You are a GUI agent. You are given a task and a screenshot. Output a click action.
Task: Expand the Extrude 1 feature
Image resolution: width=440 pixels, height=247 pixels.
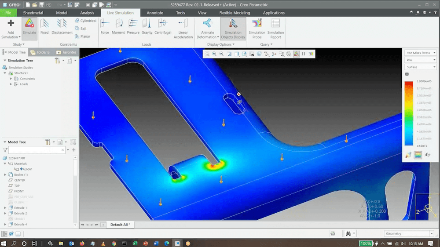[5, 208]
